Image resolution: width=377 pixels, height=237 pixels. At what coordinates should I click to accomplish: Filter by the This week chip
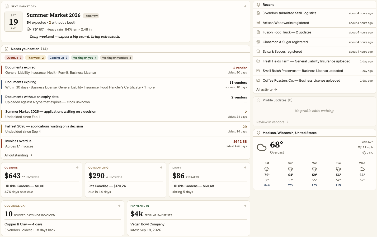[x=35, y=58]
